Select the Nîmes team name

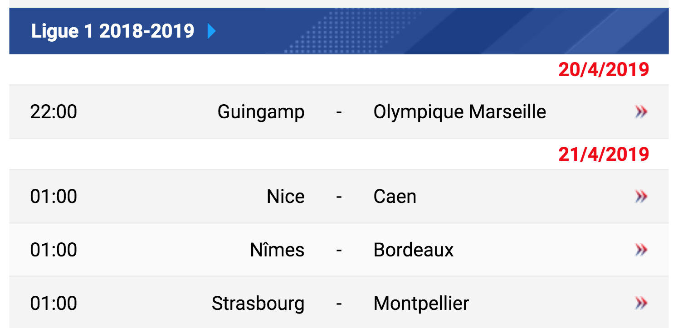click(277, 250)
